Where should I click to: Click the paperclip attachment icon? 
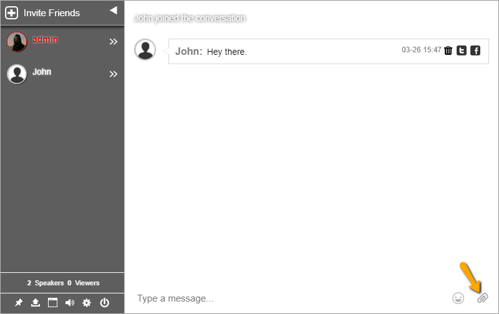482,298
